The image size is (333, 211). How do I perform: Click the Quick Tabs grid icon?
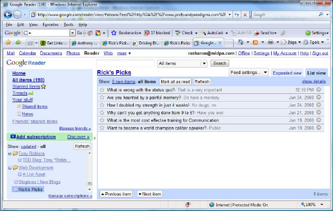[30, 43]
